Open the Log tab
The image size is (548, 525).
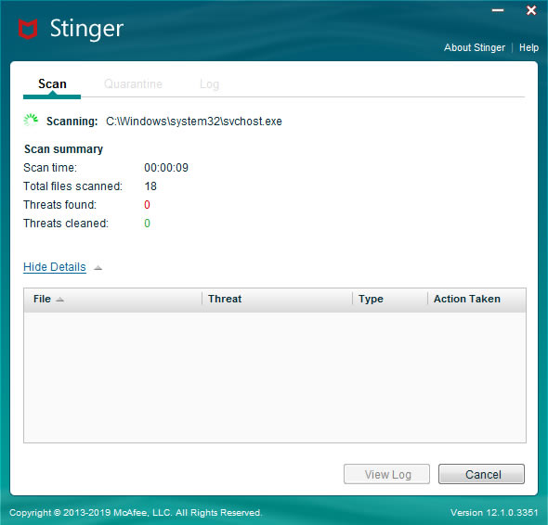click(x=209, y=84)
